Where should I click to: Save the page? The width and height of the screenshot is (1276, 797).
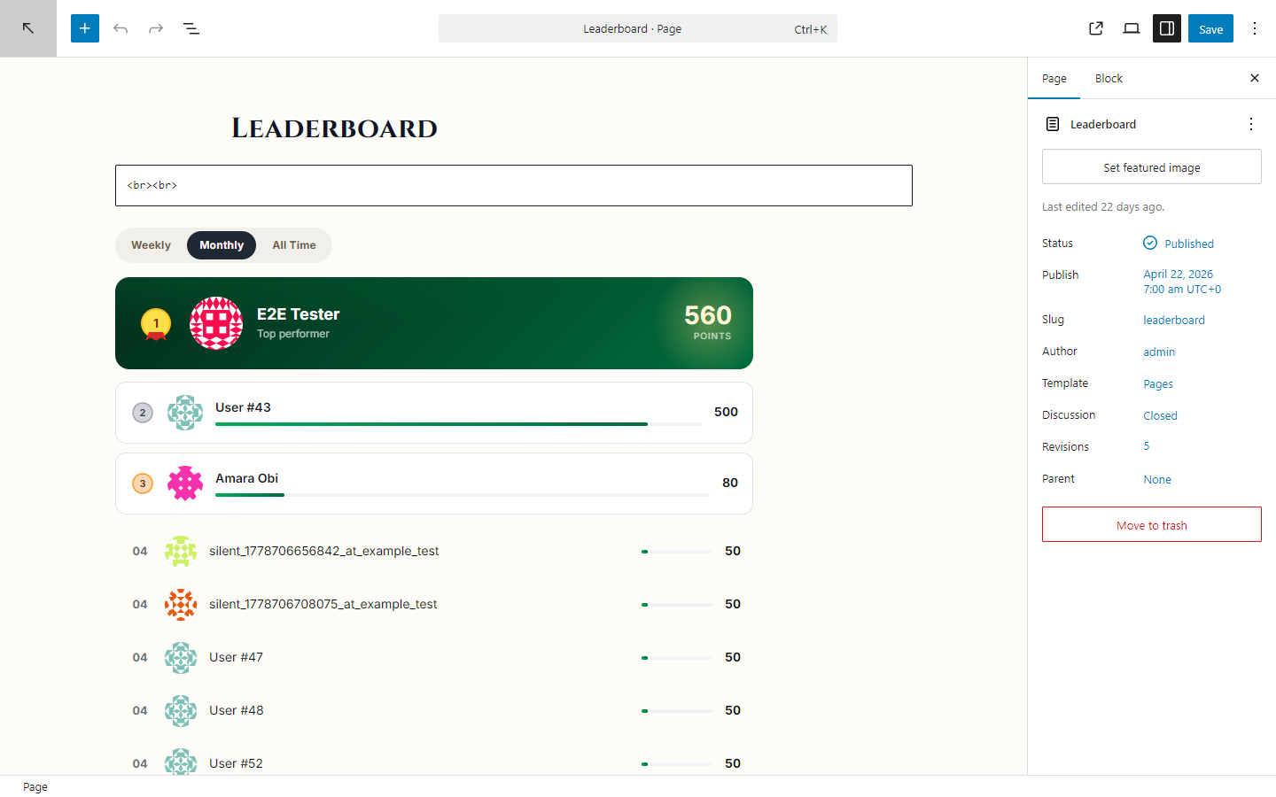[x=1210, y=28]
